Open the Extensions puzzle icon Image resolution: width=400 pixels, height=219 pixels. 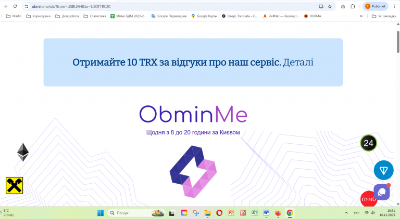353,6
